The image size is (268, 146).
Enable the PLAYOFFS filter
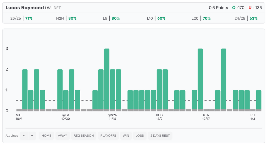click(108, 136)
